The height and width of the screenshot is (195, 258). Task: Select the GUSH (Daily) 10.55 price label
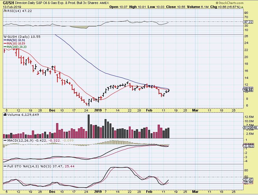(x=24, y=37)
